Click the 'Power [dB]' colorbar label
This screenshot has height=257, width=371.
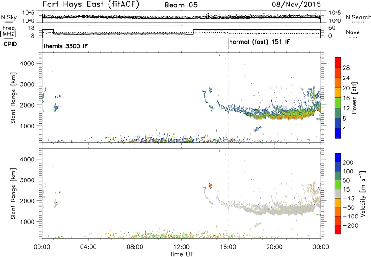point(354,98)
